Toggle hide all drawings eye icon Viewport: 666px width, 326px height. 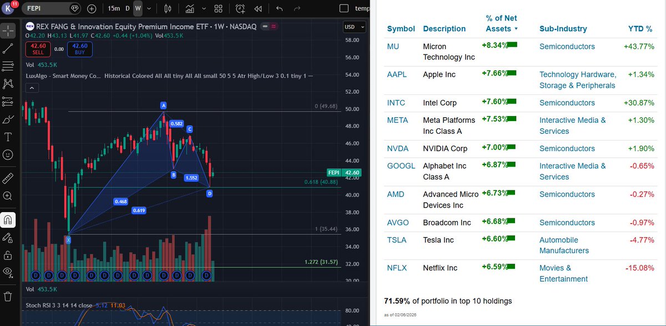[8, 272]
